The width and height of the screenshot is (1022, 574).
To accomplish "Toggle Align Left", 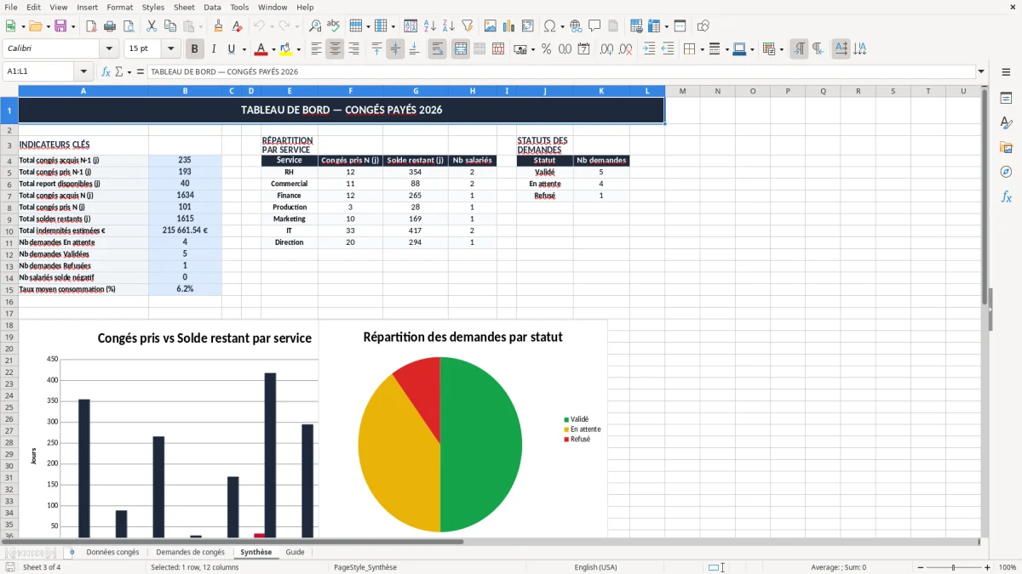I will (316, 49).
